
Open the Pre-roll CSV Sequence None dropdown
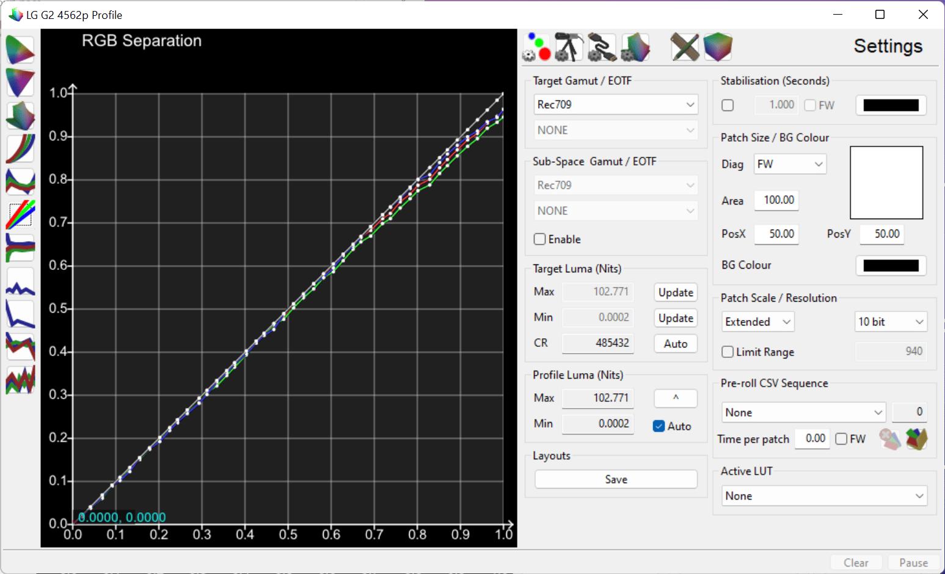[x=804, y=412]
